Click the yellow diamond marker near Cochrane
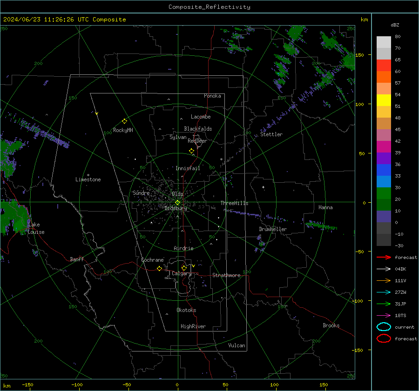Screen dimensions: 419x391 tap(159, 268)
